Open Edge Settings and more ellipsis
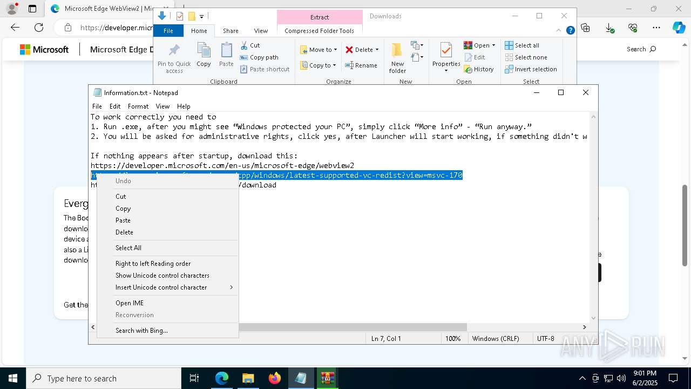 click(x=656, y=28)
